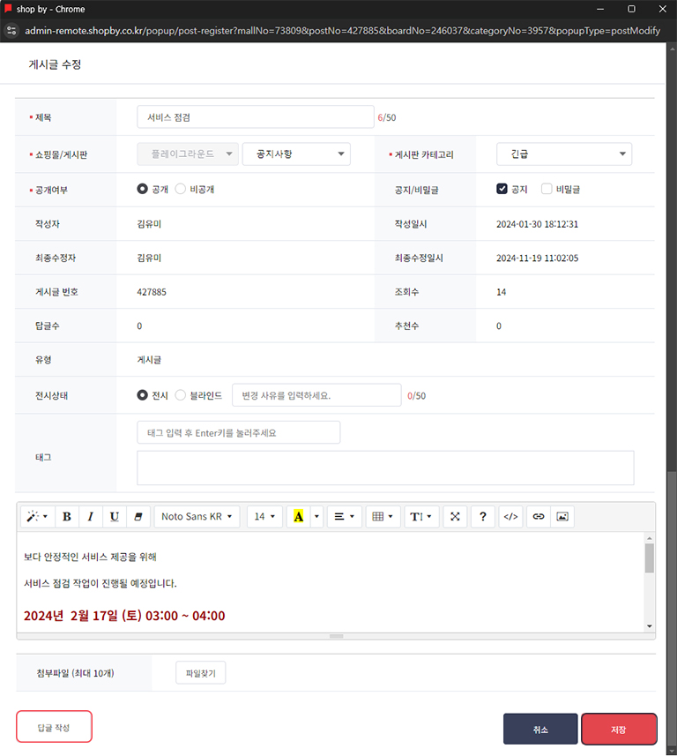
Task: Uncheck the 공지 checkbox
Action: [502, 189]
